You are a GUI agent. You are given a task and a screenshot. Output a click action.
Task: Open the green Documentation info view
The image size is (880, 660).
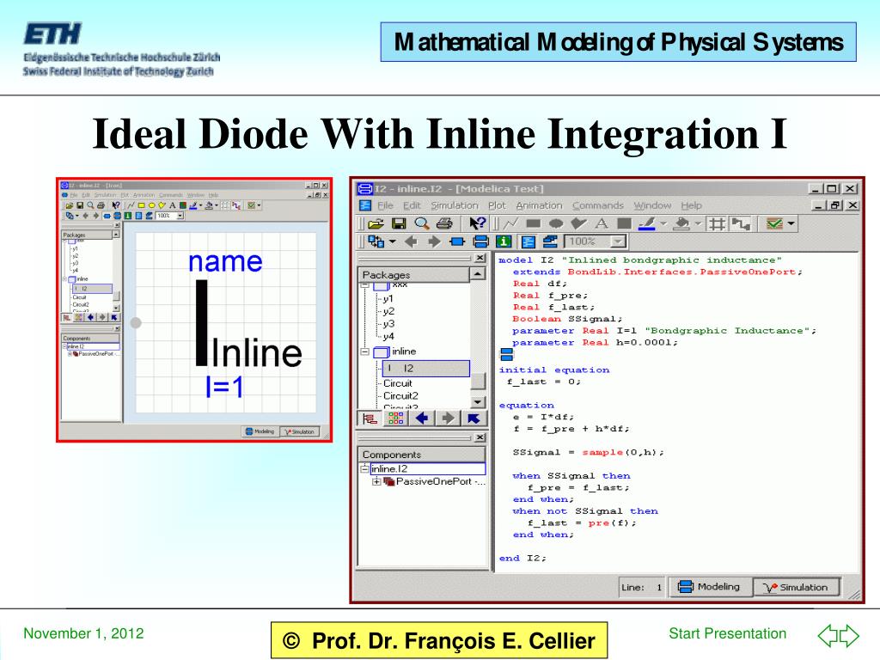coord(504,241)
